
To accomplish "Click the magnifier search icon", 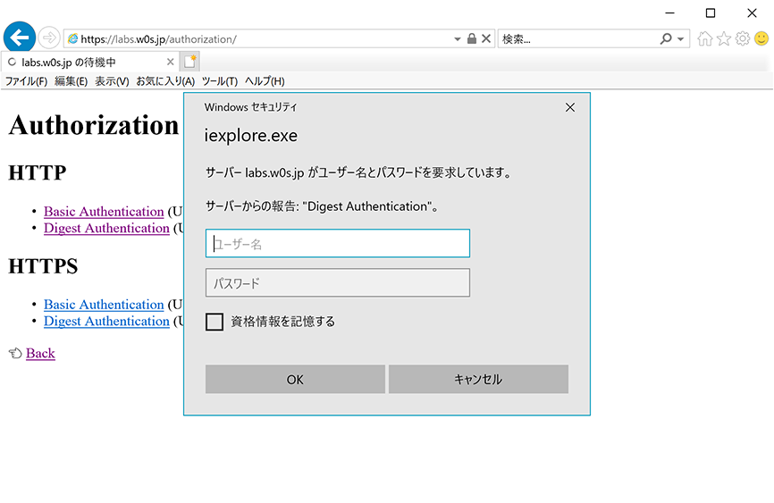I will point(666,39).
